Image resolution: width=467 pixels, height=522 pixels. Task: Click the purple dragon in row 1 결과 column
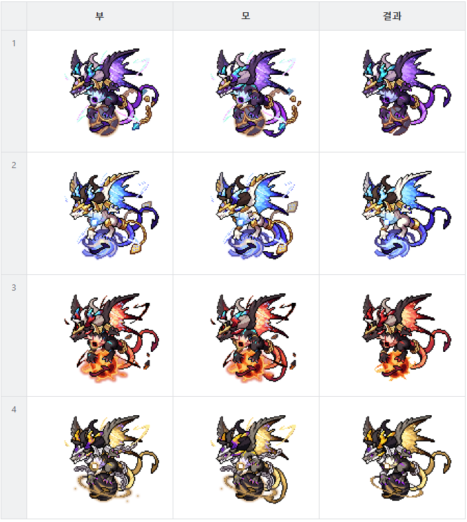[x=406, y=92]
